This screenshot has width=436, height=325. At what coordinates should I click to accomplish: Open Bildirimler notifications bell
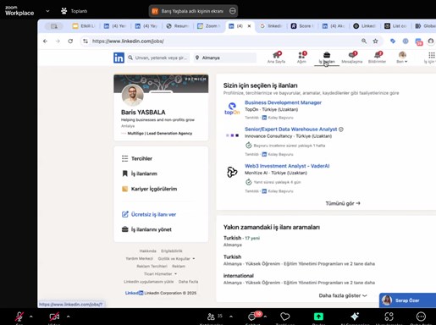tap(377, 58)
